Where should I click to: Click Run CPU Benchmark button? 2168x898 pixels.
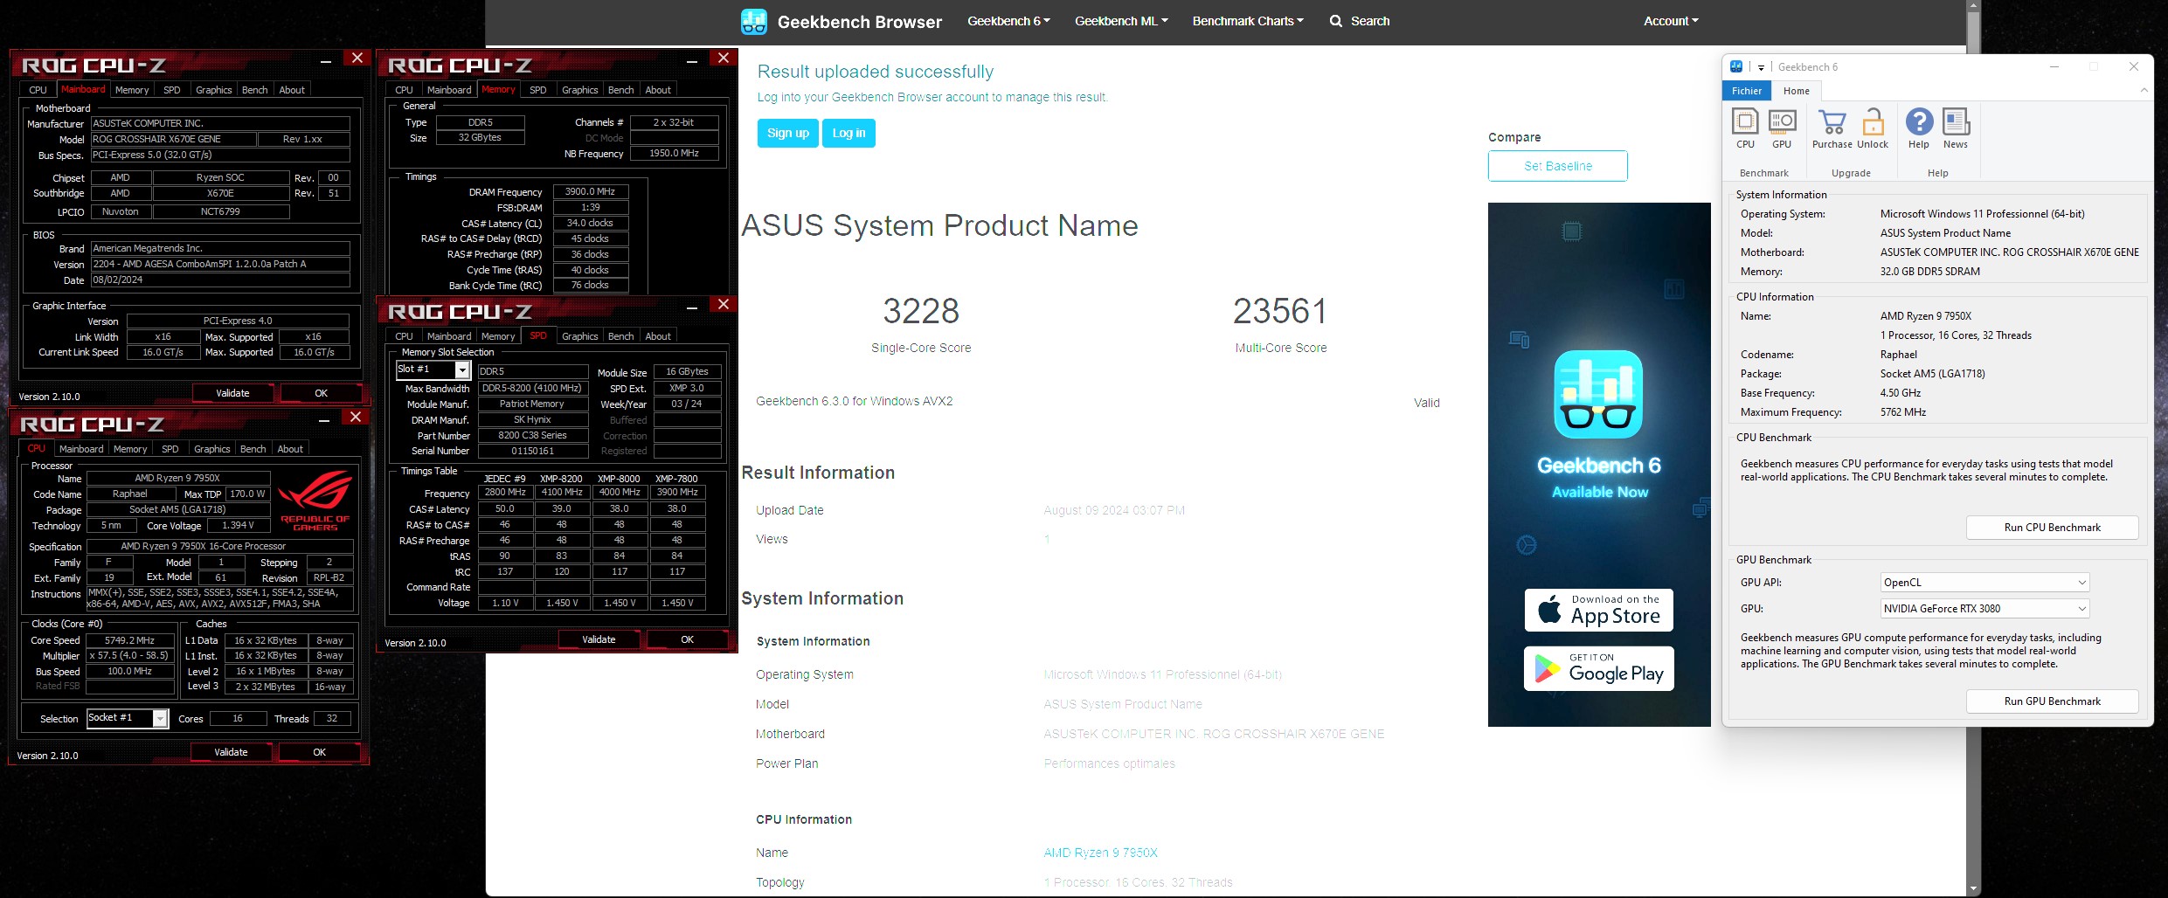[x=2052, y=528]
